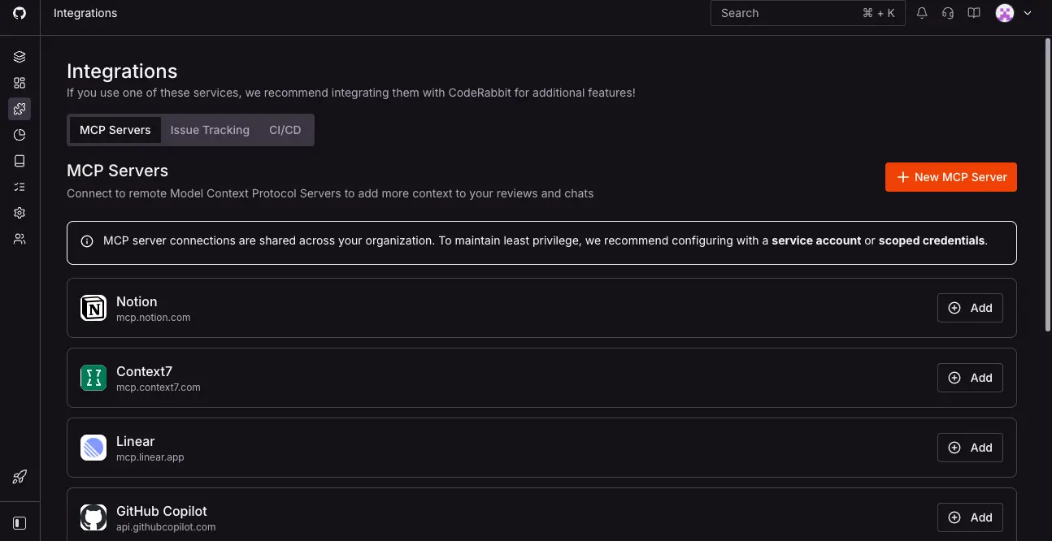
Task: Add the Context7 MCP server
Action: 970,378
